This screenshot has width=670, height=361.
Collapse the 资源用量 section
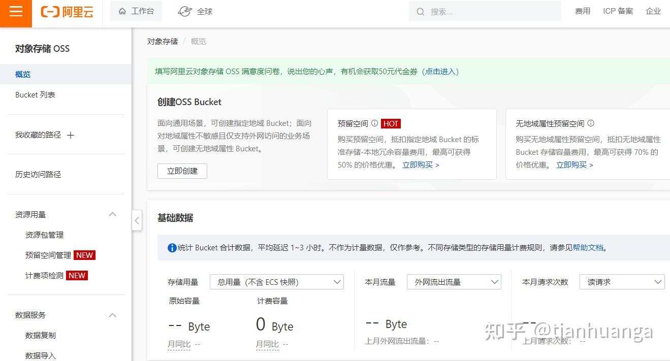pos(112,214)
